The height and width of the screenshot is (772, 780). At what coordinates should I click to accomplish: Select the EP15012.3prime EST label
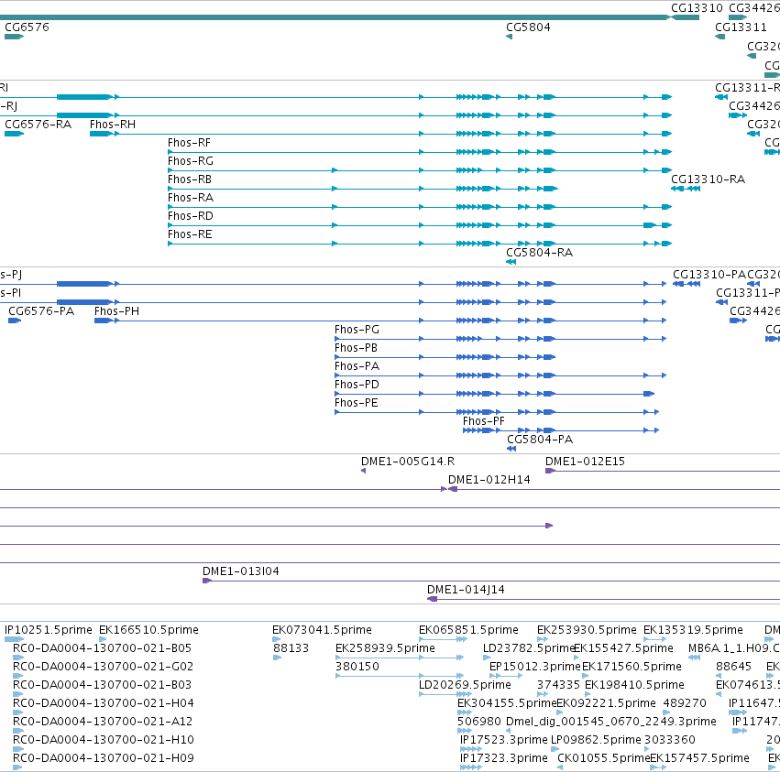coord(534,667)
